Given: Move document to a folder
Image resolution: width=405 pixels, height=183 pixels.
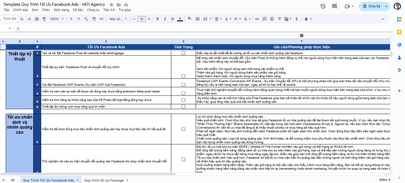Looking at the screenshot, I should click(x=119, y=5).
